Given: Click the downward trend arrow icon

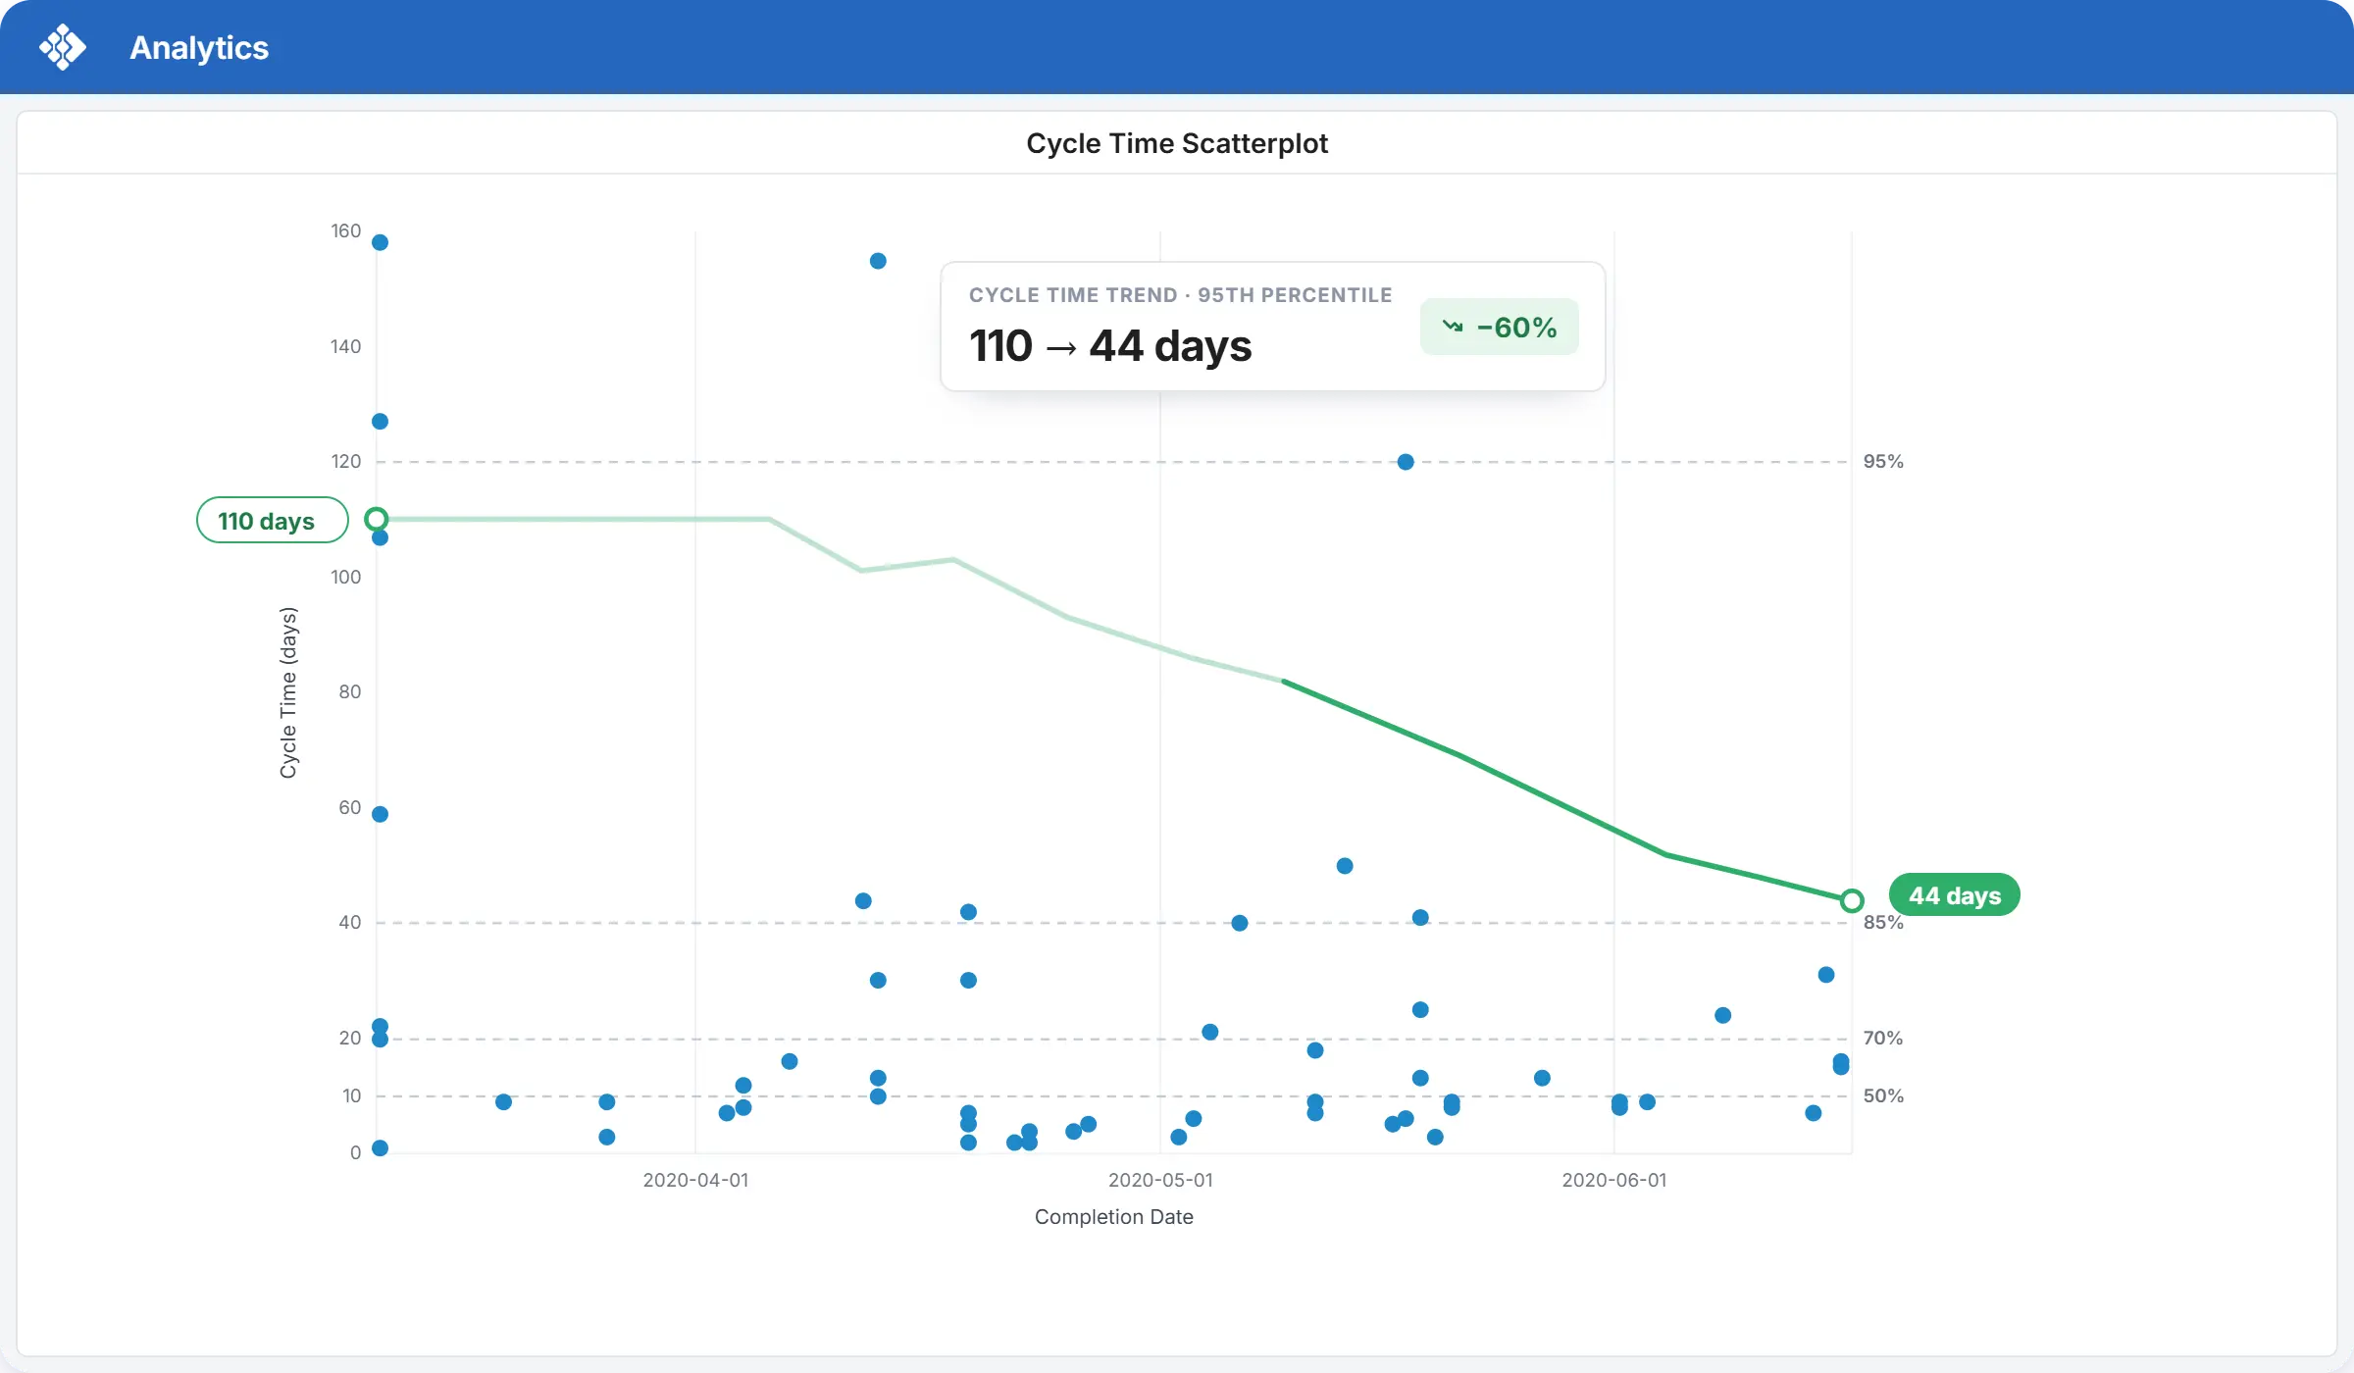Looking at the screenshot, I should point(1453,327).
